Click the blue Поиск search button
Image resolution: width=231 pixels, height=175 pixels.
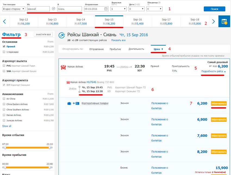point(214,9)
